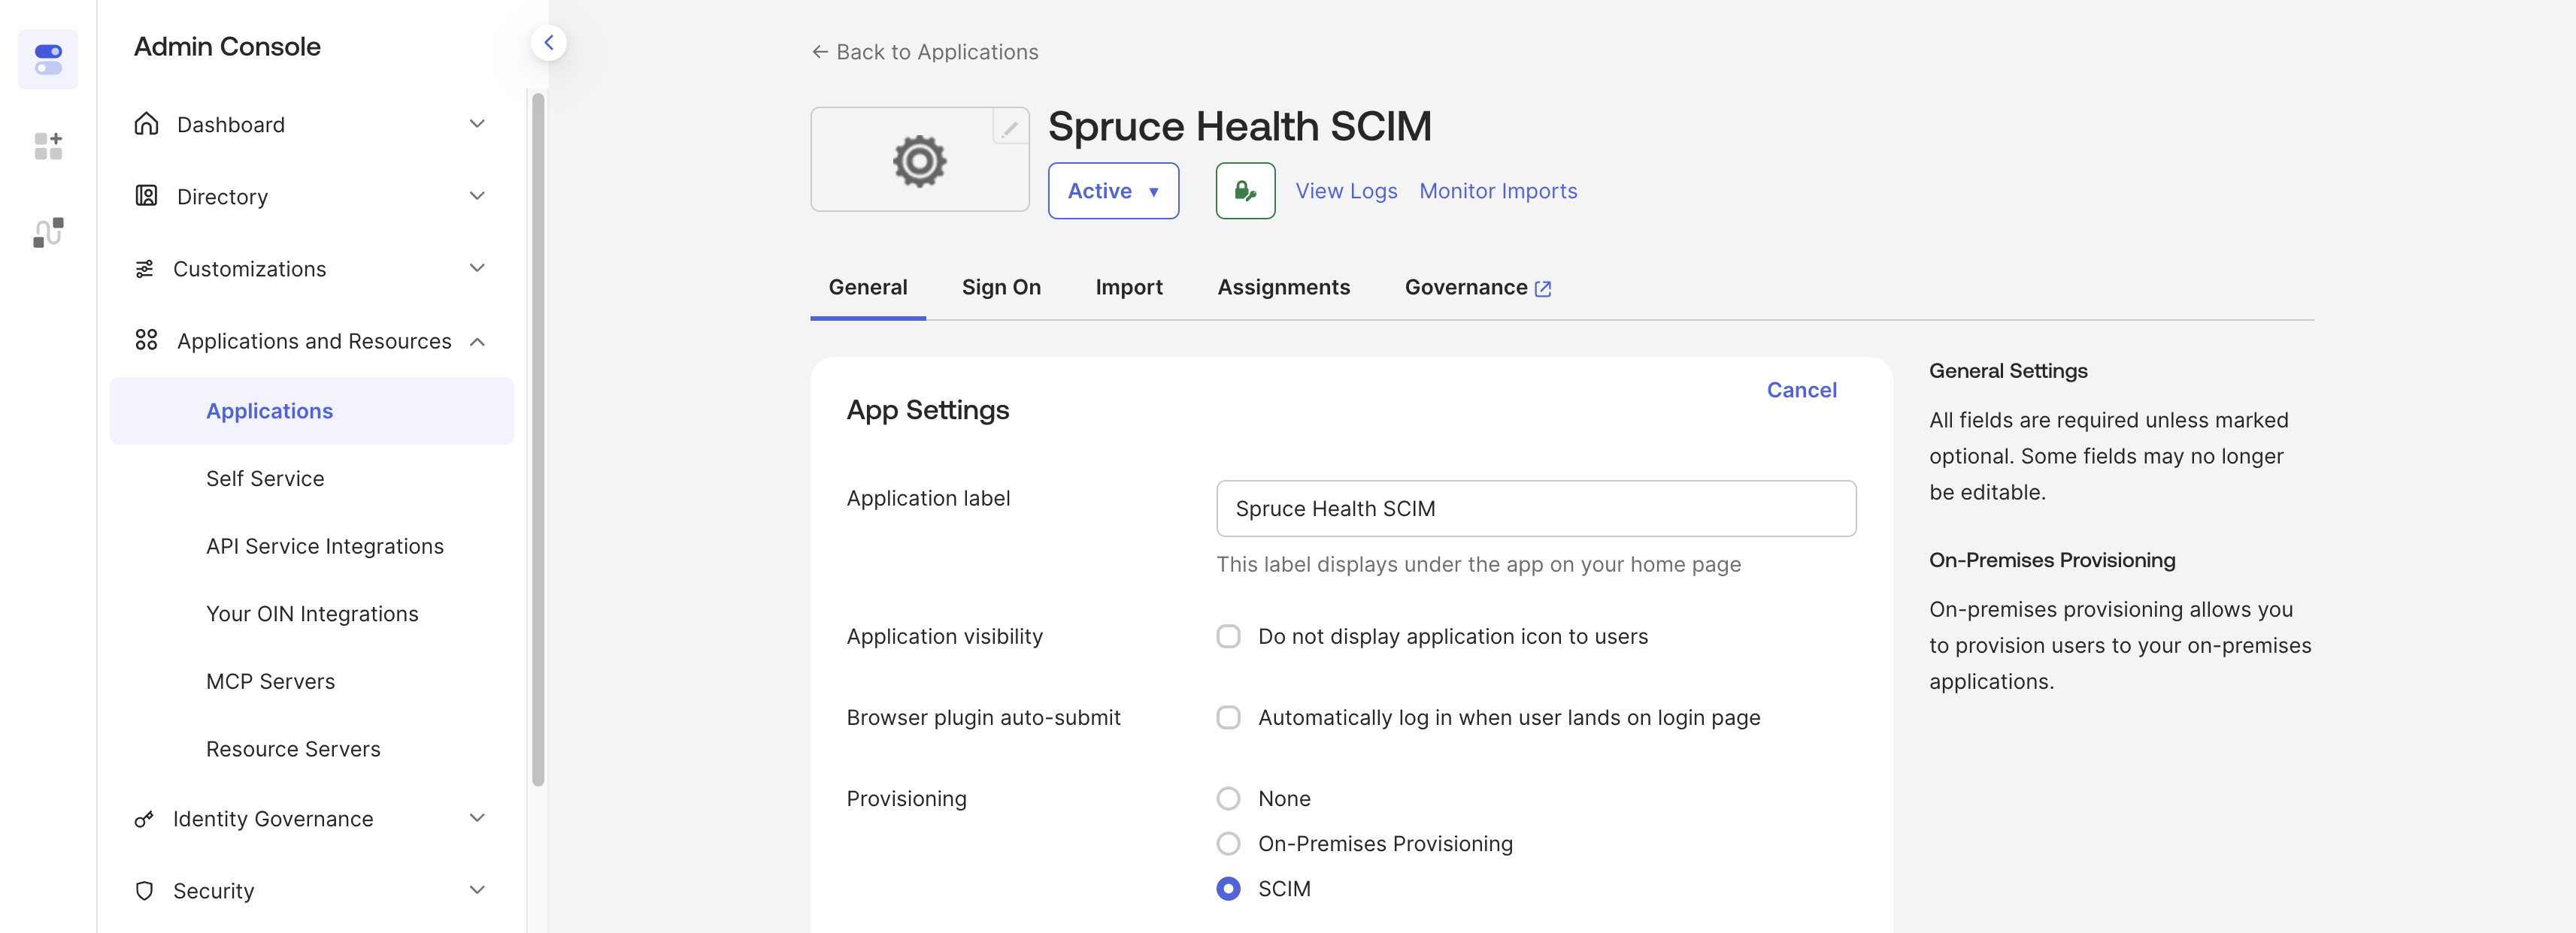This screenshot has width=2576, height=933.
Task: Click the Identity Governance key icon
Action: click(x=144, y=819)
